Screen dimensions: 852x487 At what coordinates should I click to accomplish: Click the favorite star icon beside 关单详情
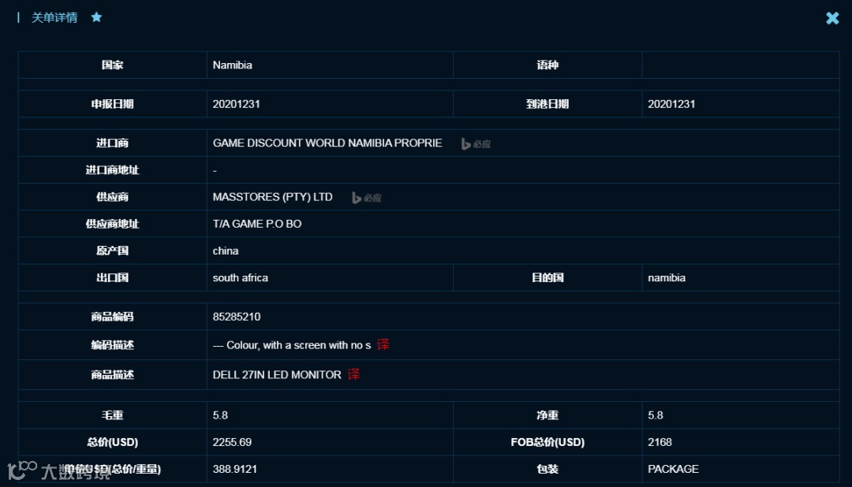click(97, 17)
